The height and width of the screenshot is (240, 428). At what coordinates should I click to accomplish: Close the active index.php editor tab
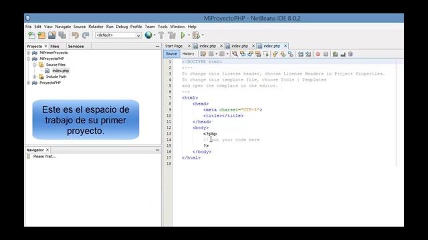286,46
